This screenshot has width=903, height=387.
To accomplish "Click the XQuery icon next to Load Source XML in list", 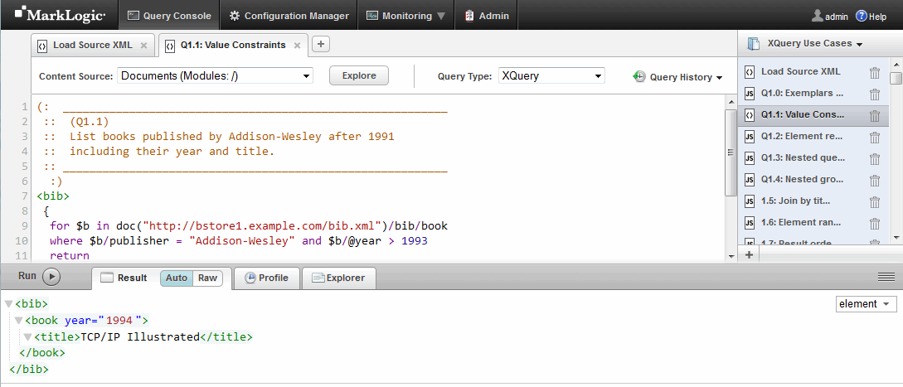I will [750, 71].
